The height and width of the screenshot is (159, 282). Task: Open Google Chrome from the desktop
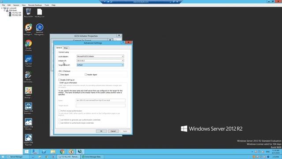tap(28, 45)
